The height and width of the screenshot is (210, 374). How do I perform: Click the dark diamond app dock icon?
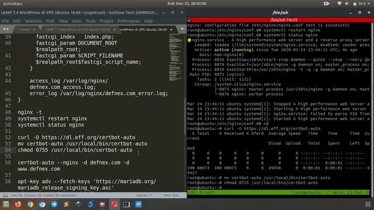pyautogui.click(x=78, y=204)
